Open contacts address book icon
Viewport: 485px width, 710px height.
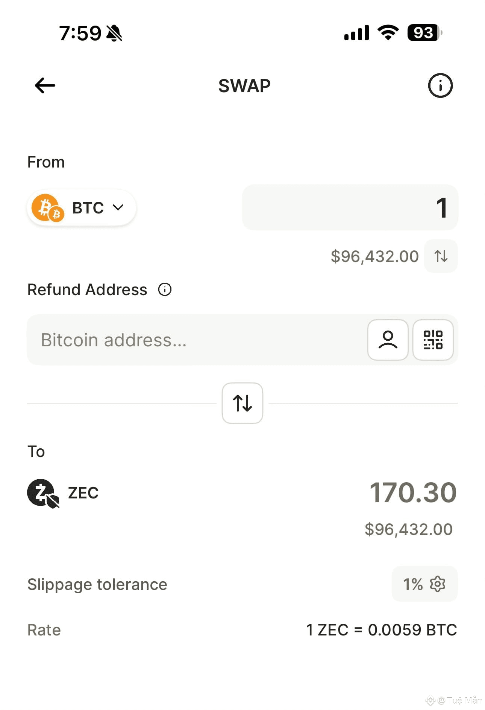pos(388,340)
